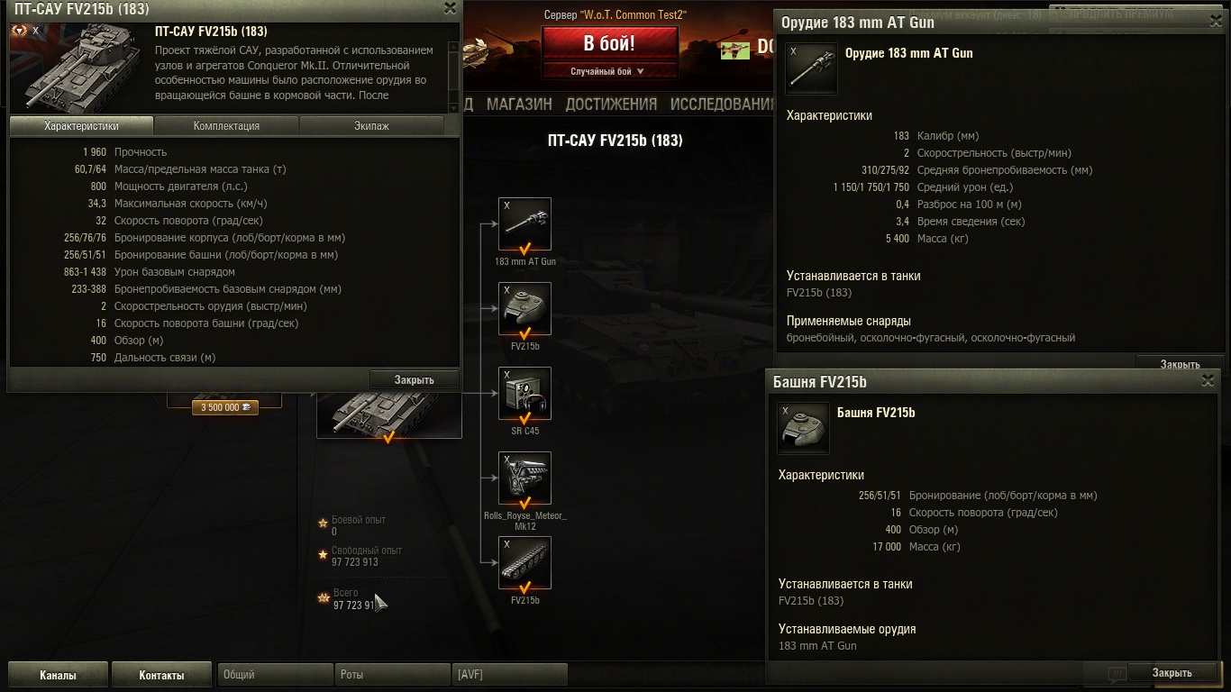Select the 183 mm AT Gun module icon

(x=524, y=223)
